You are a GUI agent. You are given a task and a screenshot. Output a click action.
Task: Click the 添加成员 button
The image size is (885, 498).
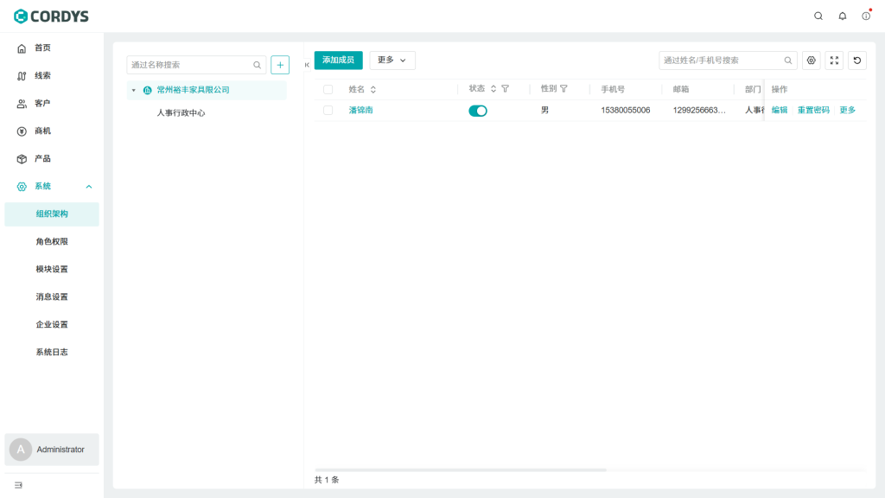[x=338, y=61]
